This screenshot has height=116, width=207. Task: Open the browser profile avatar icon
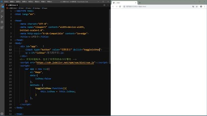point(201,6)
